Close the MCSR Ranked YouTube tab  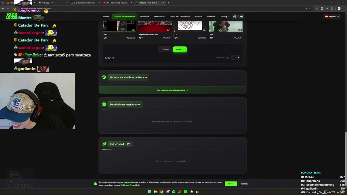pyautogui.click(x=132, y=3)
